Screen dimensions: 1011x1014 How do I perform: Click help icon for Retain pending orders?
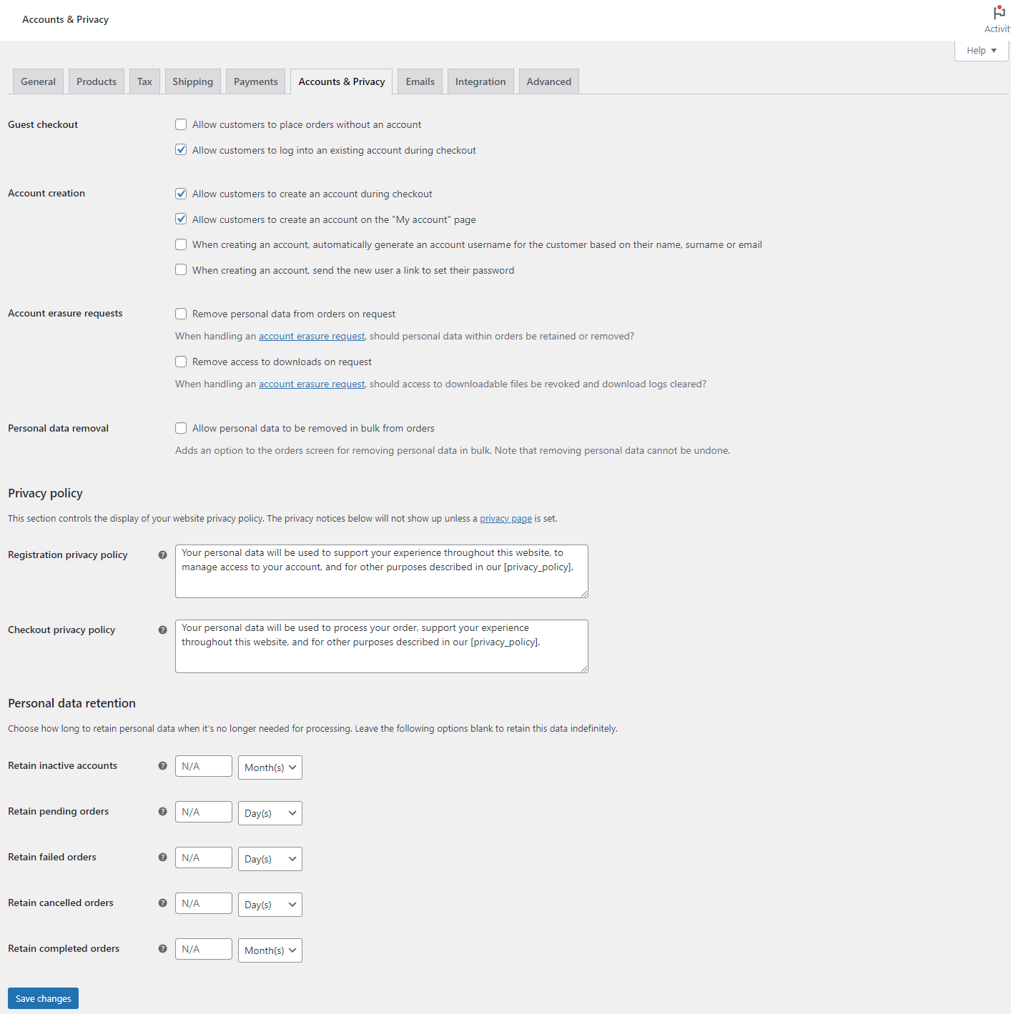coord(162,811)
